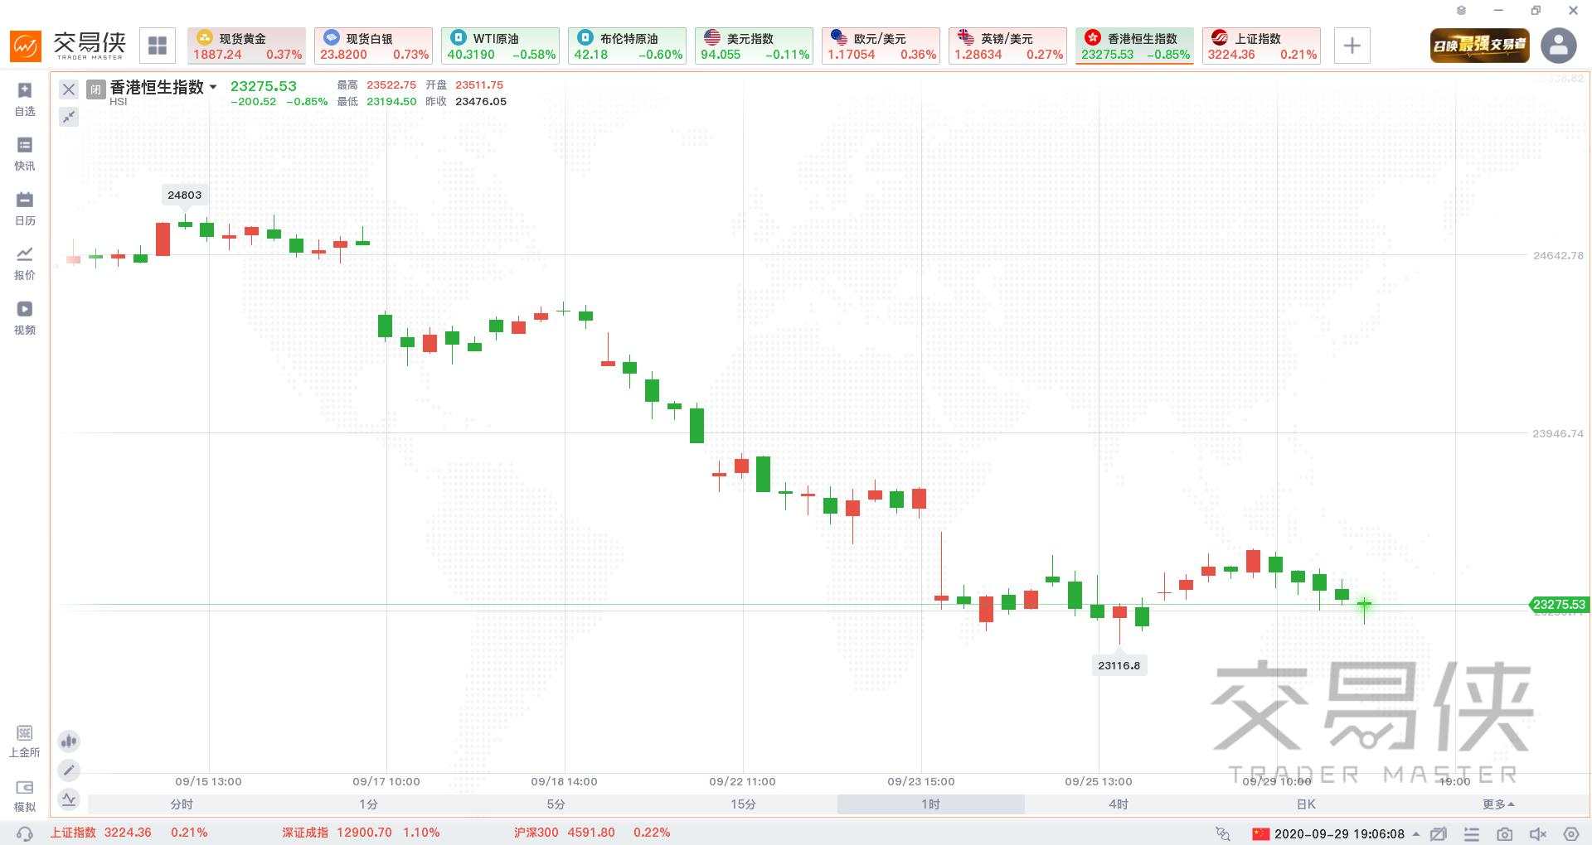Switch to 分时 timeframe tab
This screenshot has height=845, width=1592.
click(x=182, y=804)
